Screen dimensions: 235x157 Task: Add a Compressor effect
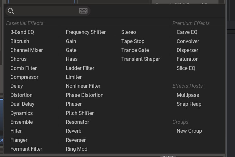point(24,77)
